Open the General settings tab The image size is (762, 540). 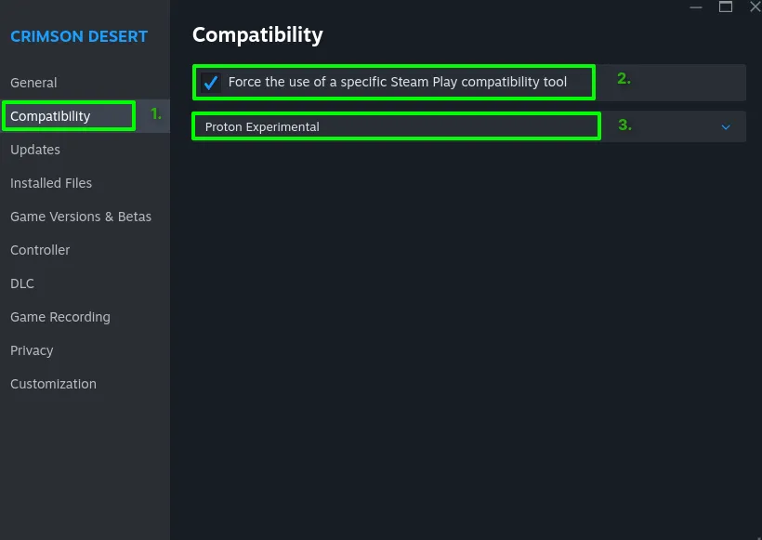[33, 83]
